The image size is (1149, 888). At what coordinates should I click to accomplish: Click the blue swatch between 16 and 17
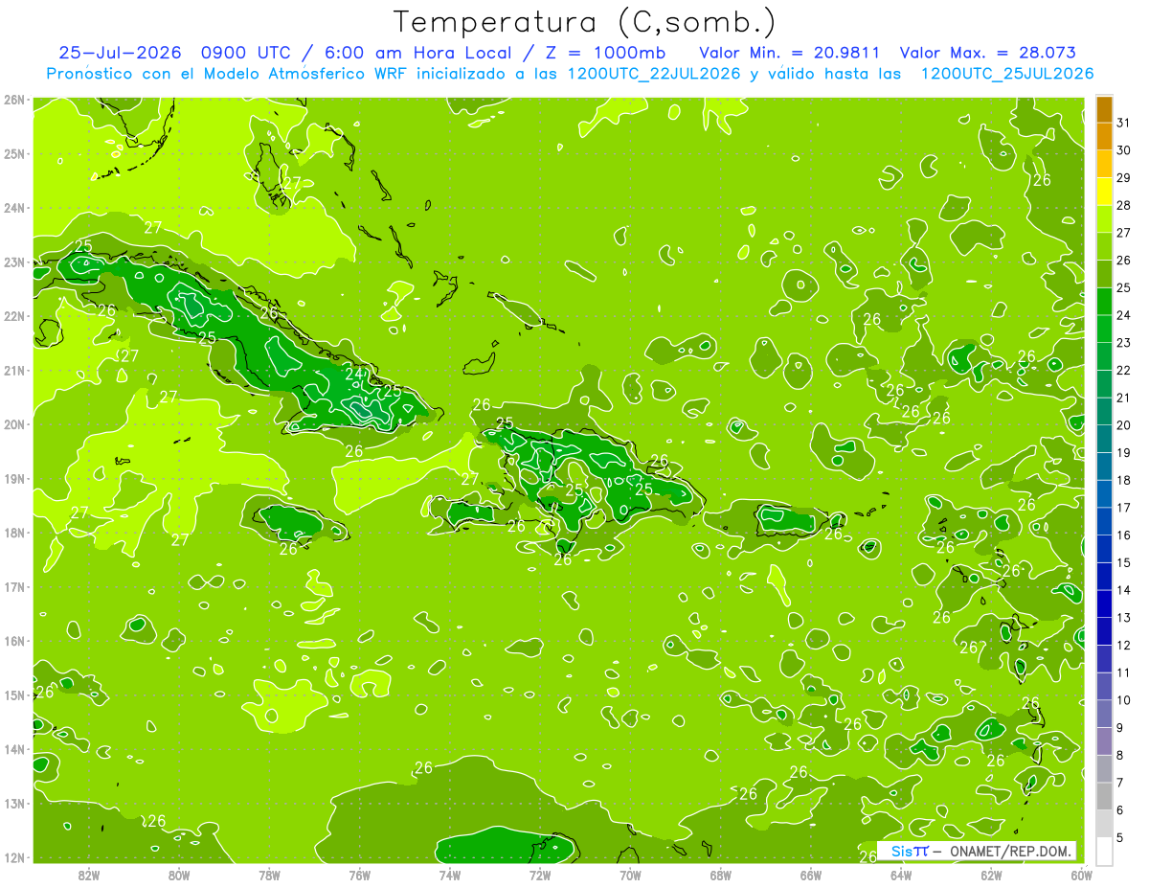pyautogui.click(x=1104, y=521)
